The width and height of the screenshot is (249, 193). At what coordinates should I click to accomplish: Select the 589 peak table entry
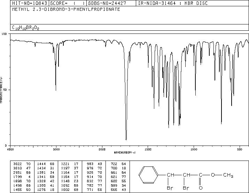pyautogui.click(x=118, y=185)
